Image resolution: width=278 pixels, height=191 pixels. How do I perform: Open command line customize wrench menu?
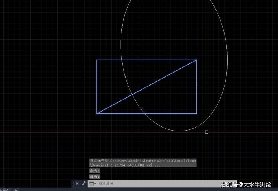tap(84, 183)
